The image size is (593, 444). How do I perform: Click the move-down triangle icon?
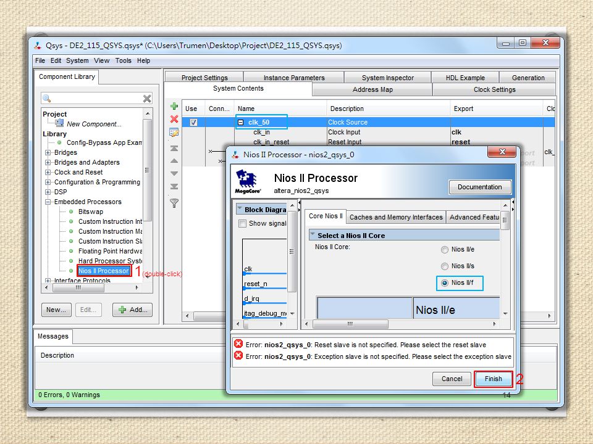pyautogui.click(x=174, y=174)
